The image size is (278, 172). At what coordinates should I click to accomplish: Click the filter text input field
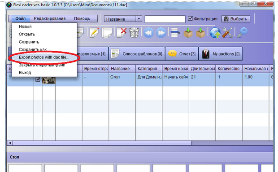[165, 19]
